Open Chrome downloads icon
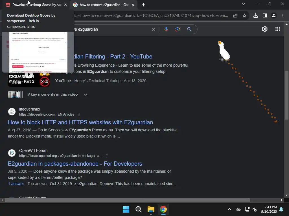This screenshot has width=289, height=216. click(256, 16)
